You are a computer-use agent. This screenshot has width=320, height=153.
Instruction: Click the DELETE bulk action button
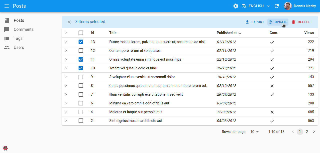(301, 22)
